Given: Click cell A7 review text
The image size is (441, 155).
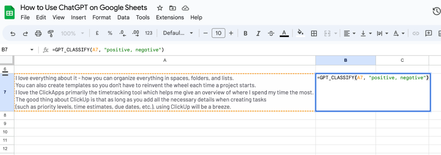Looking at the screenshot, I should click(165, 92).
